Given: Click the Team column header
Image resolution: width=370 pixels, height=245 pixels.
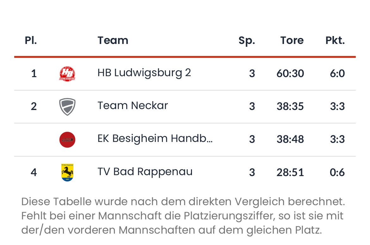Looking at the screenshot, I should coord(113,40).
